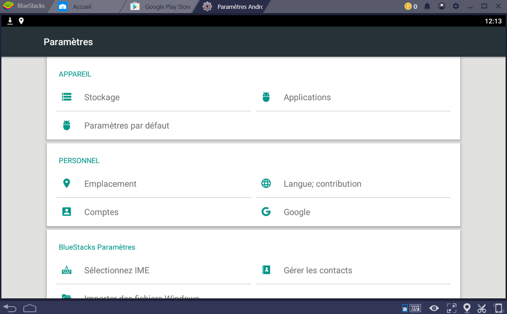Click the Langue globe icon
The height and width of the screenshot is (314, 507).
click(x=266, y=183)
